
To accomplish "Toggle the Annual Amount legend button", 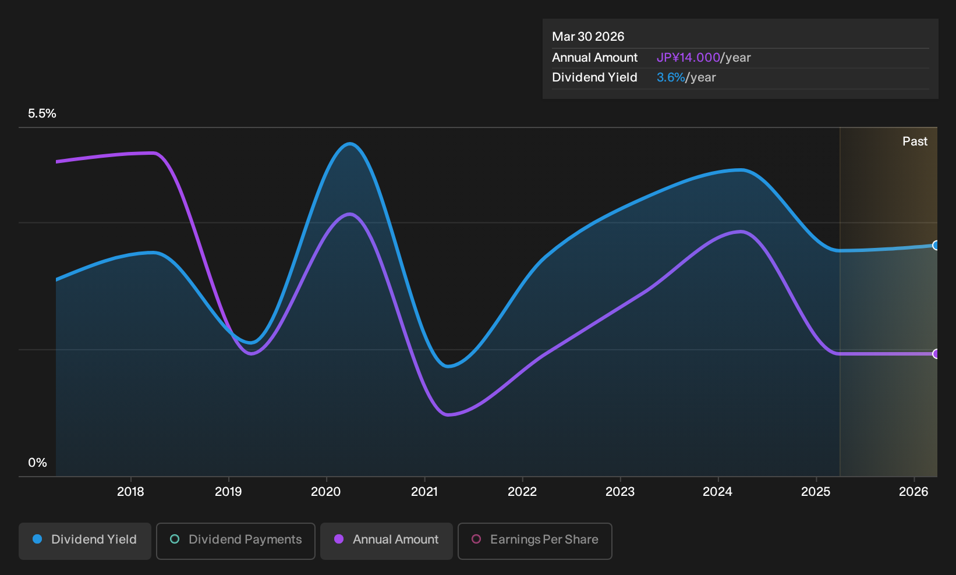I will (x=387, y=541).
